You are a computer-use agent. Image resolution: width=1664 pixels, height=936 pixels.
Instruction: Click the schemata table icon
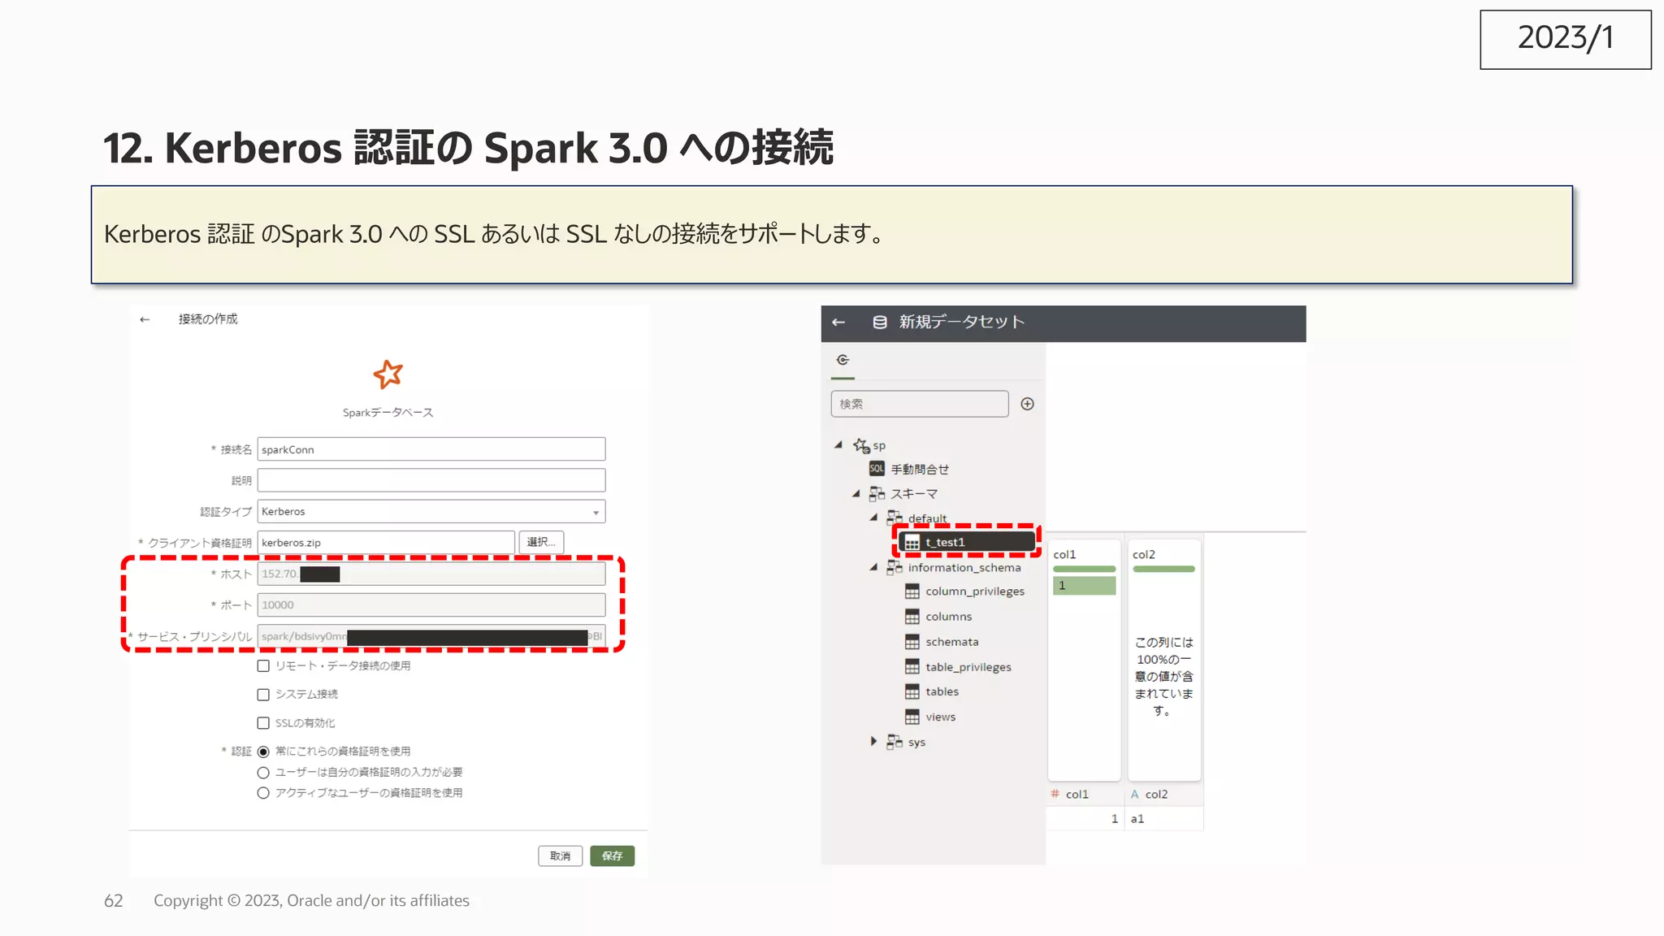click(912, 642)
